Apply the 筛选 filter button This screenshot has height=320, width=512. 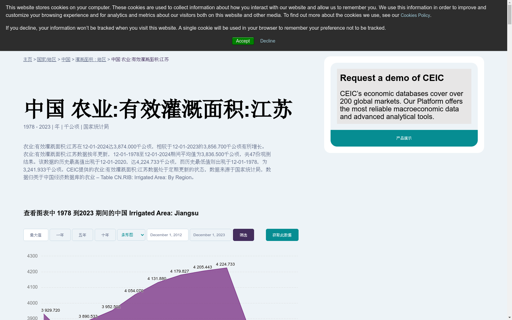pos(244,235)
